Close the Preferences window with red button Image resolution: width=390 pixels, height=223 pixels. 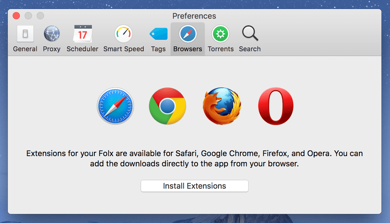16,16
